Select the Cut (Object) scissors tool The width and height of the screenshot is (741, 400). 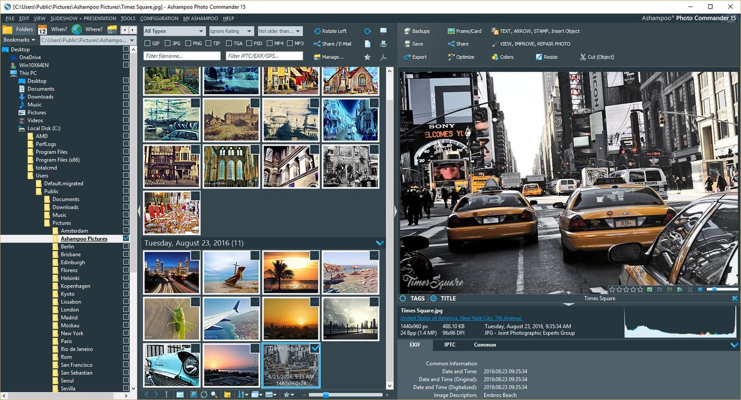(x=596, y=57)
